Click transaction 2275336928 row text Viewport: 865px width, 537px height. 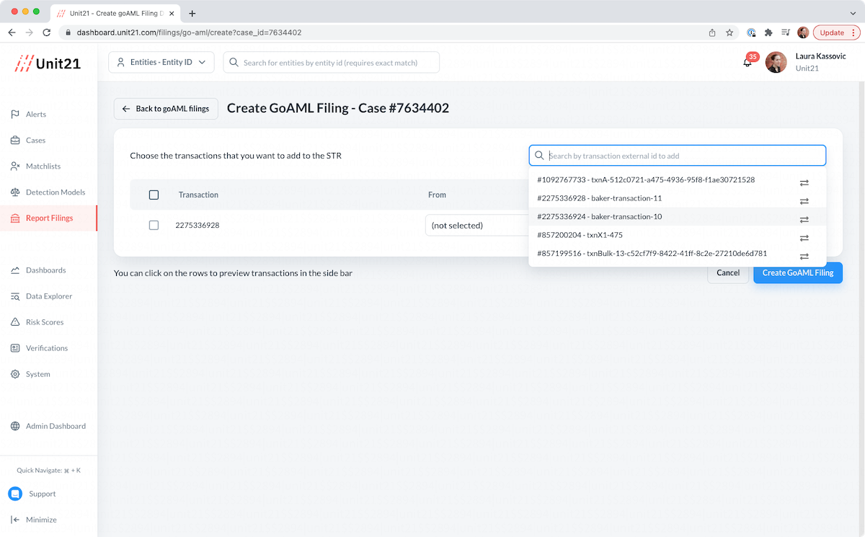click(198, 225)
